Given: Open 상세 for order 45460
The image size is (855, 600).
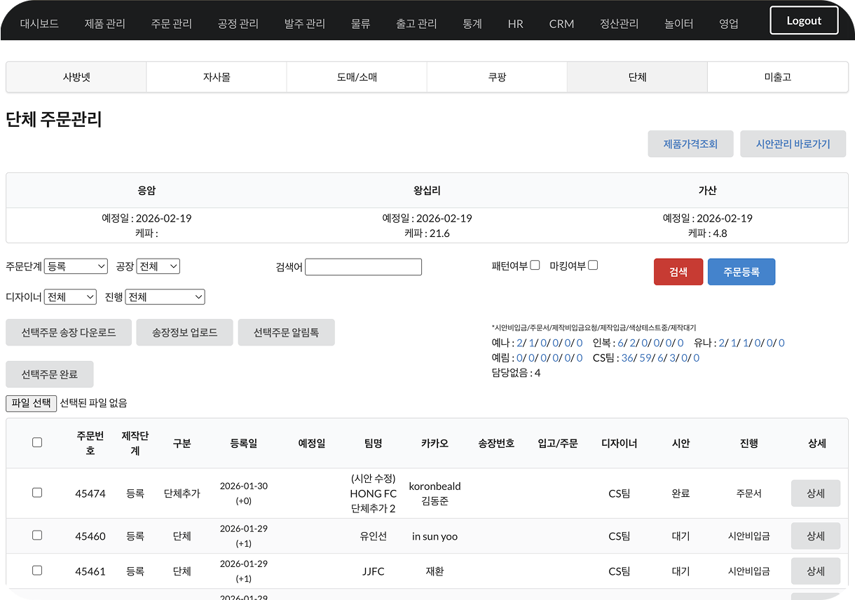Looking at the screenshot, I should click(x=815, y=536).
